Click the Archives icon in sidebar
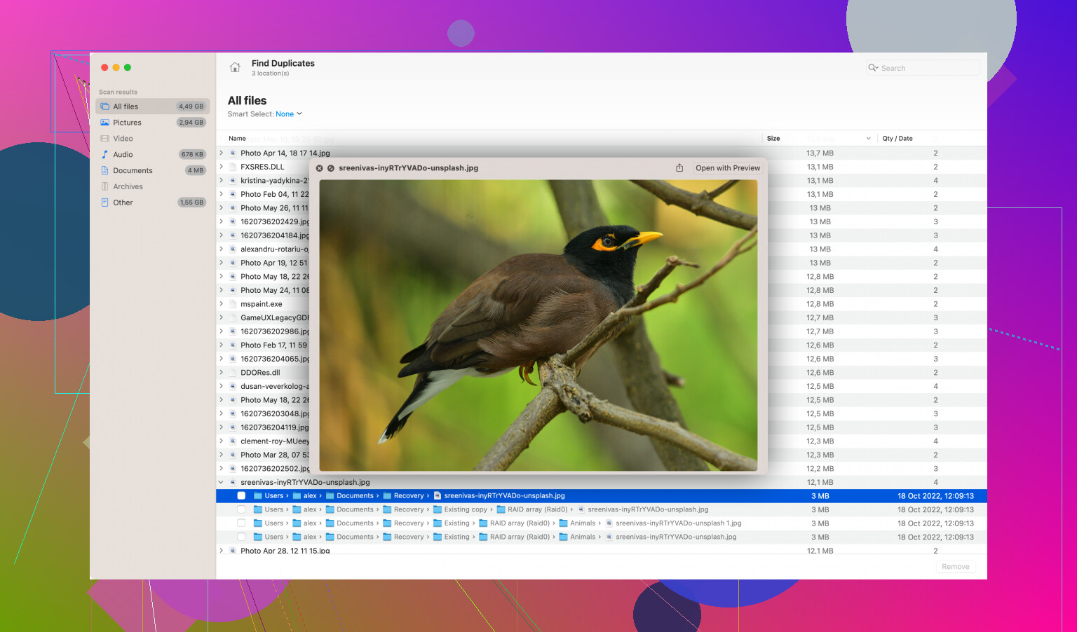This screenshot has width=1077, height=632. (105, 186)
